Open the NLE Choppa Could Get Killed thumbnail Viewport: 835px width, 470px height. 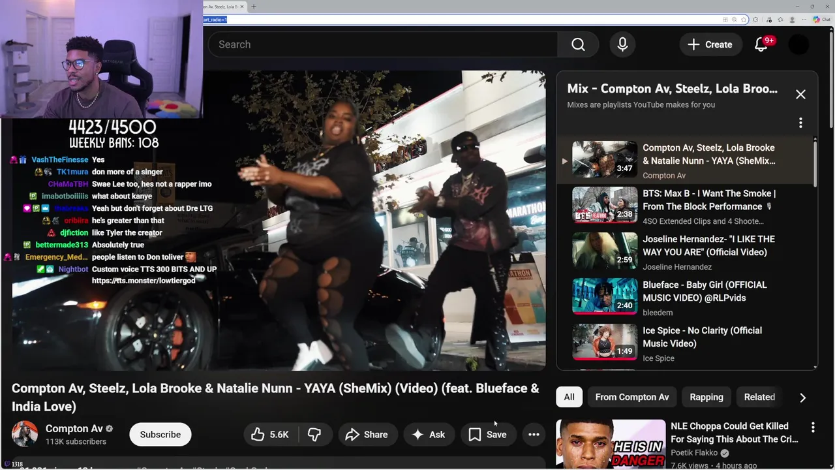coord(611,445)
